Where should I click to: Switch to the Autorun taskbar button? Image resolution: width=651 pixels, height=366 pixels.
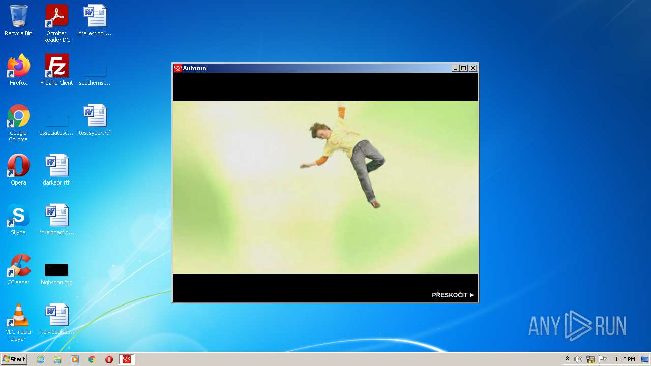point(127,359)
